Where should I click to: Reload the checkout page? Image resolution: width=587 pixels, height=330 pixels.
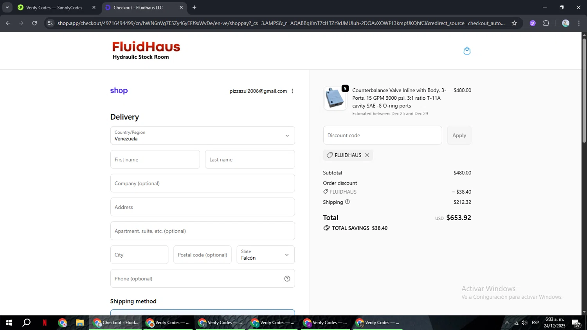tap(34, 23)
